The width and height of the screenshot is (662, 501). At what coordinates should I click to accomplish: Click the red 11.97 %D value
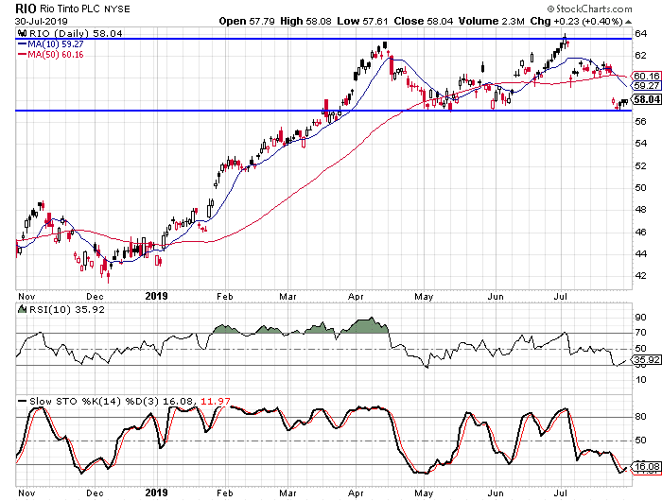[215, 401]
